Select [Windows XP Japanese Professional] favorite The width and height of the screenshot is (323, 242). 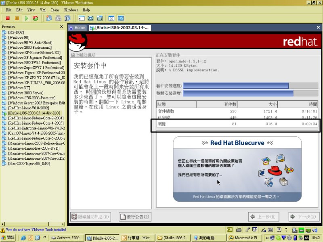click(x=35, y=58)
